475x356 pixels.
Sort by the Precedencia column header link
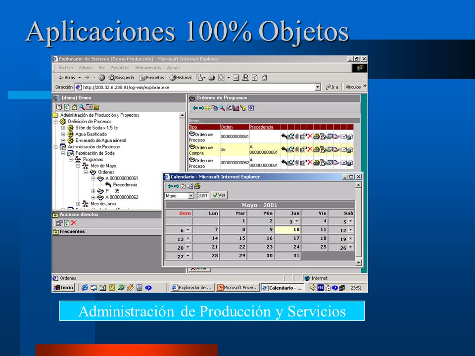pos(261,127)
